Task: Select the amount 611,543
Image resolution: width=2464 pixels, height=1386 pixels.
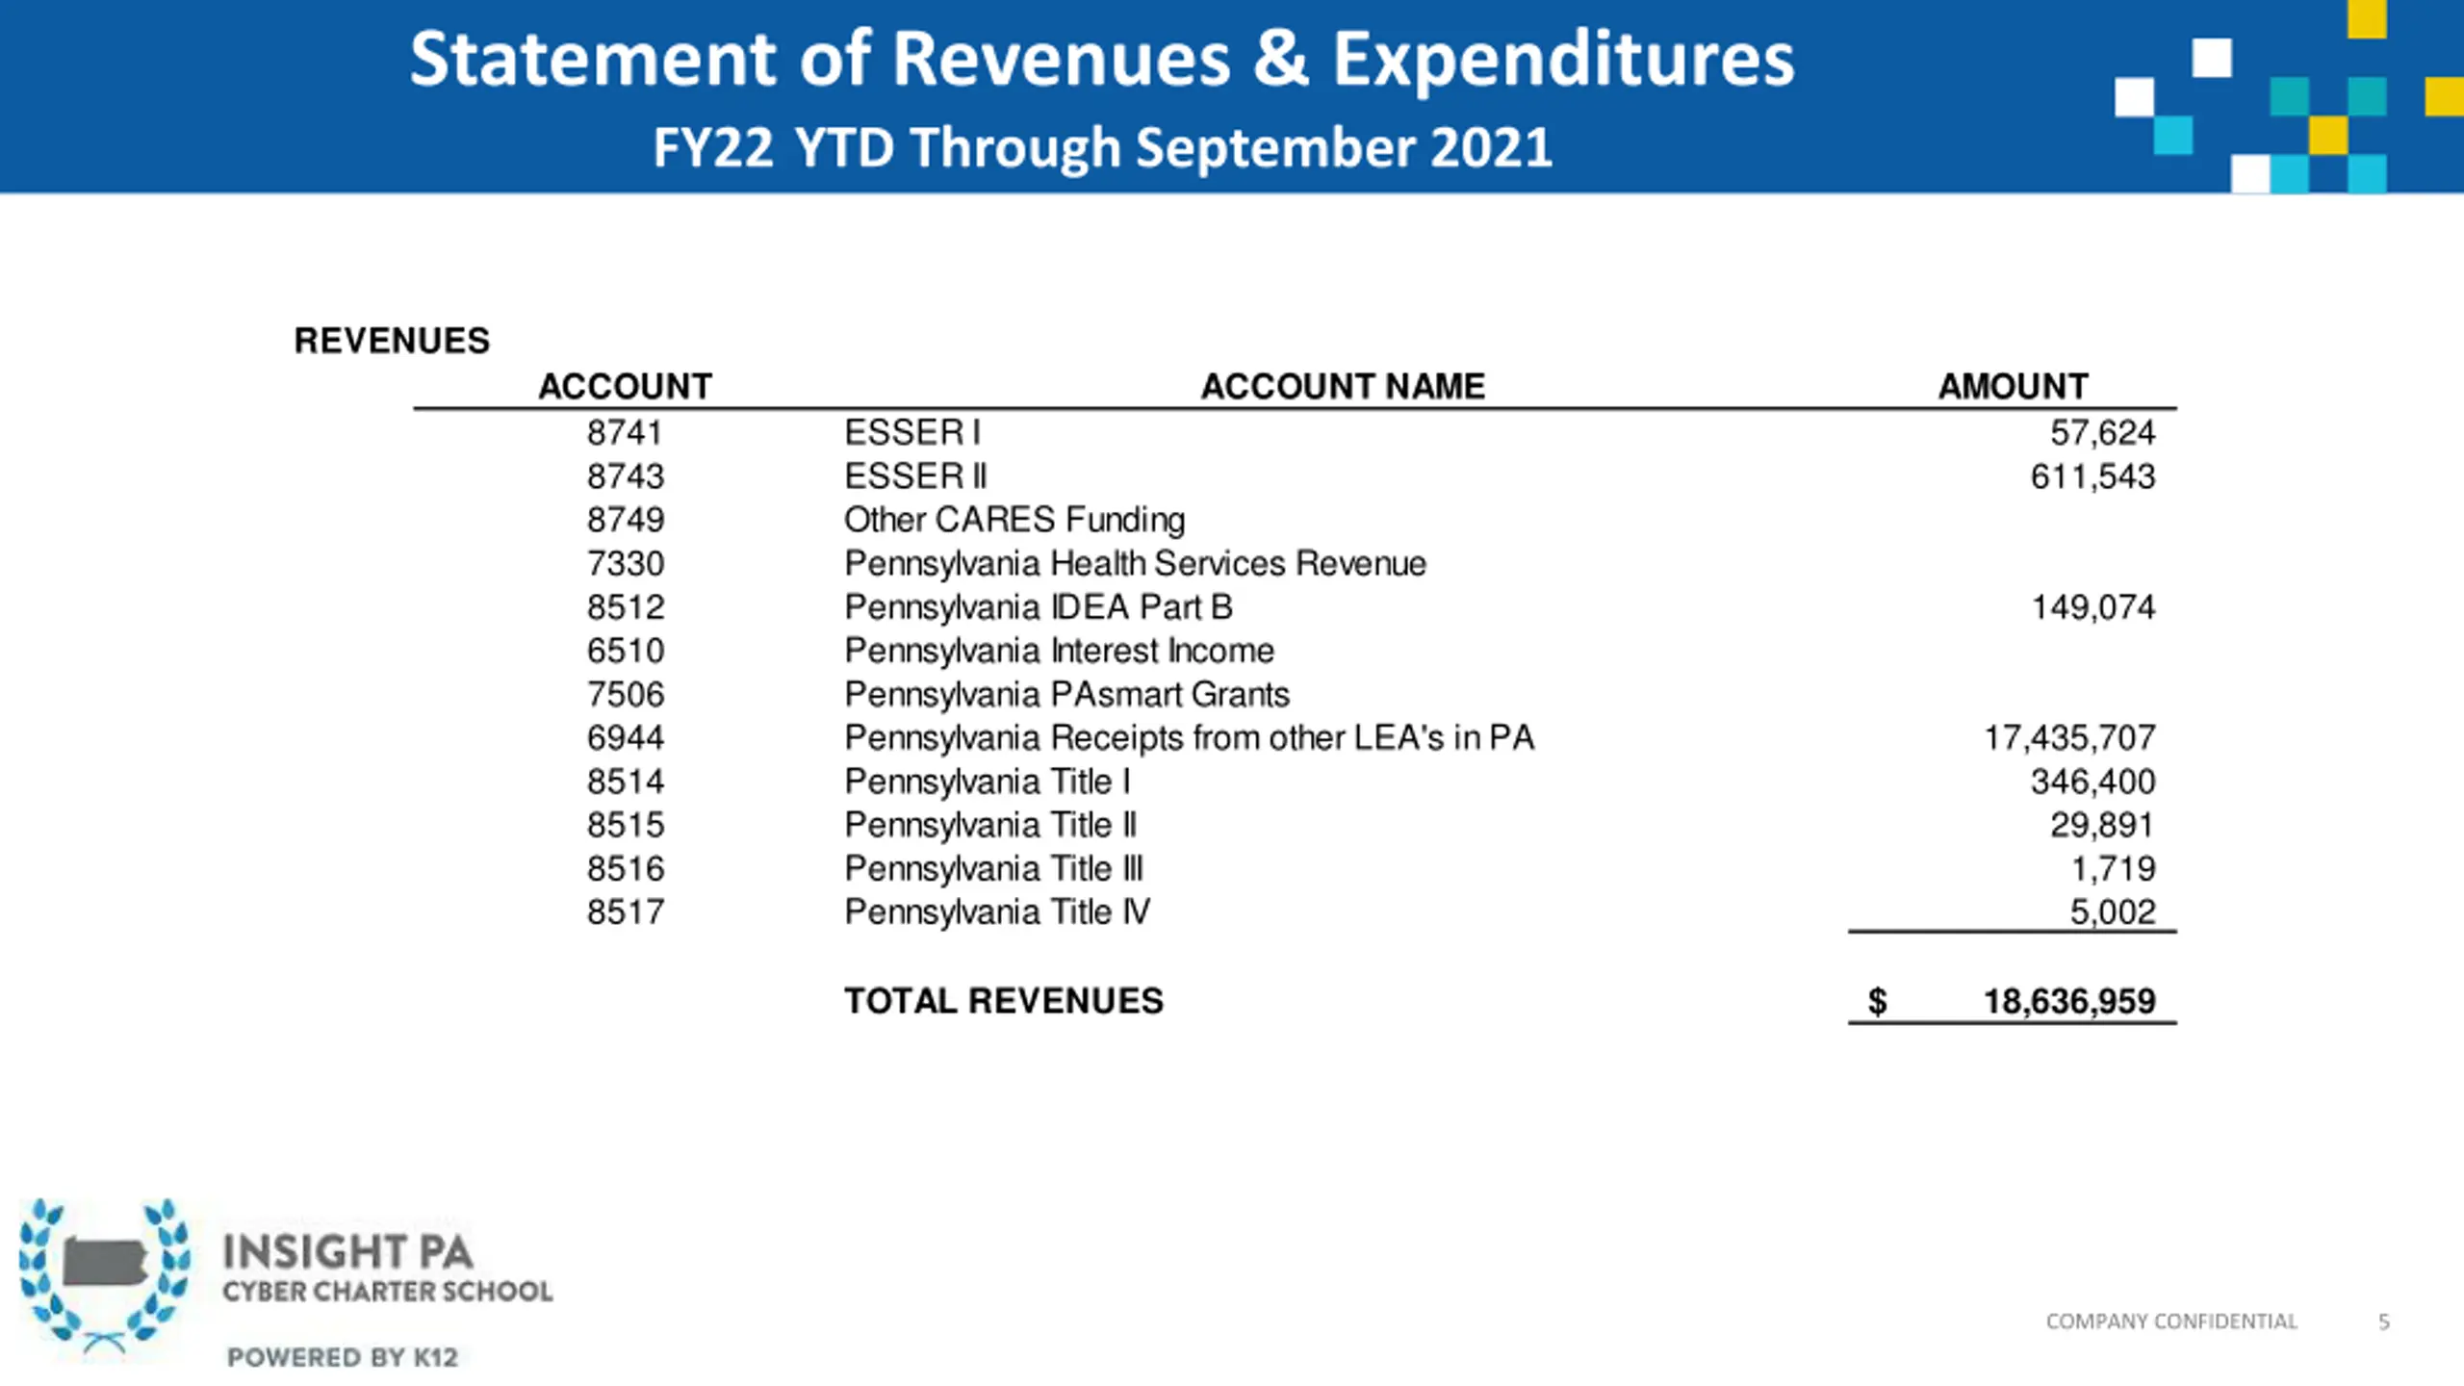Action: pos(2092,476)
